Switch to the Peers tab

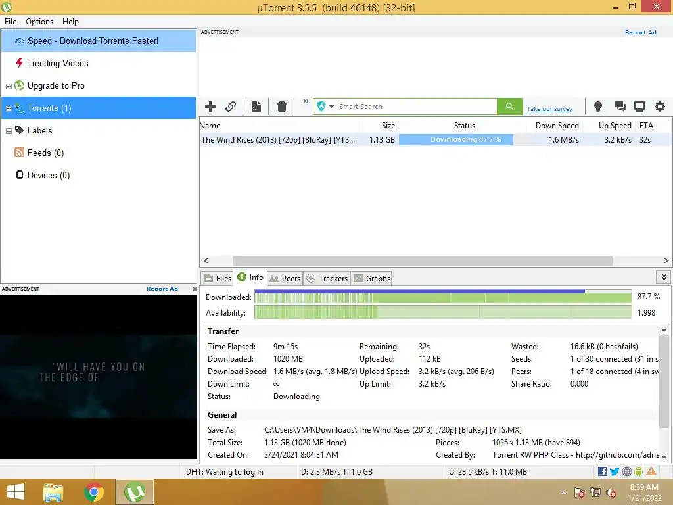[285, 278]
